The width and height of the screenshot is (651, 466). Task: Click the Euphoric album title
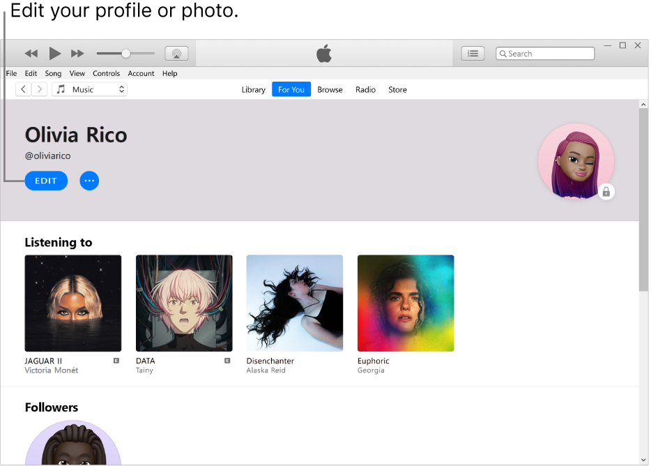(374, 361)
